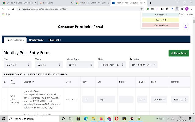The width and height of the screenshot is (195, 122).
Task: Click the purple pen extension icon
Action: [158, 9]
